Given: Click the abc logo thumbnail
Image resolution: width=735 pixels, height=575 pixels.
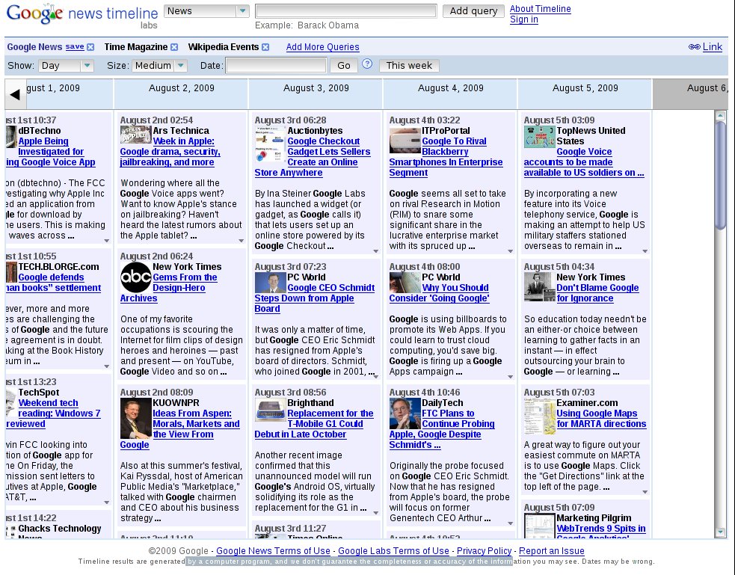Looking at the screenshot, I should pyautogui.click(x=135, y=277).
